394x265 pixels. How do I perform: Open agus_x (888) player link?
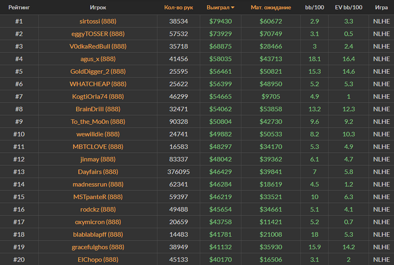(98, 59)
